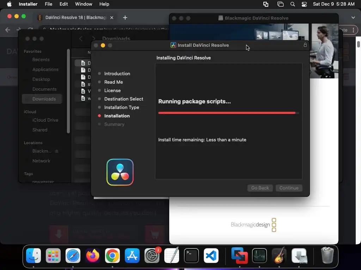Open the Edit menu
The width and height of the screenshot is (361, 270).
(63, 4)
